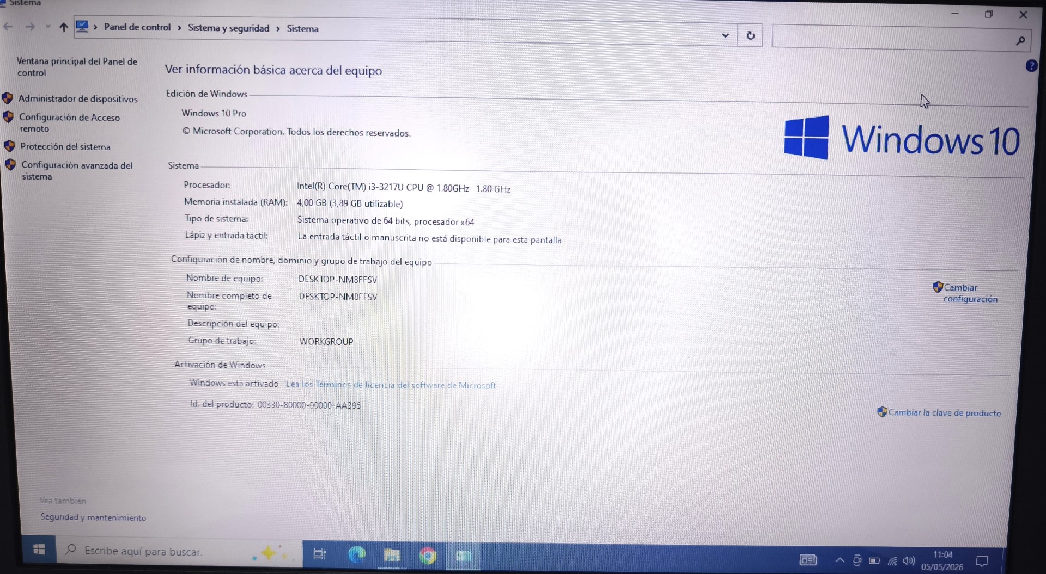Launch Google Chrome from taskbar
Viewport: 1046px width, 574px height.
point(428,556)
